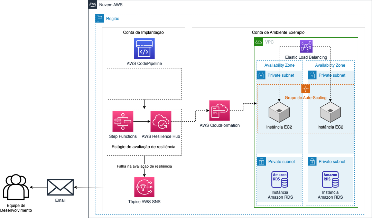The height and width of the screenshot is (218, 372).
Task: Select the Região flag icon
Action: pos(100,18)
